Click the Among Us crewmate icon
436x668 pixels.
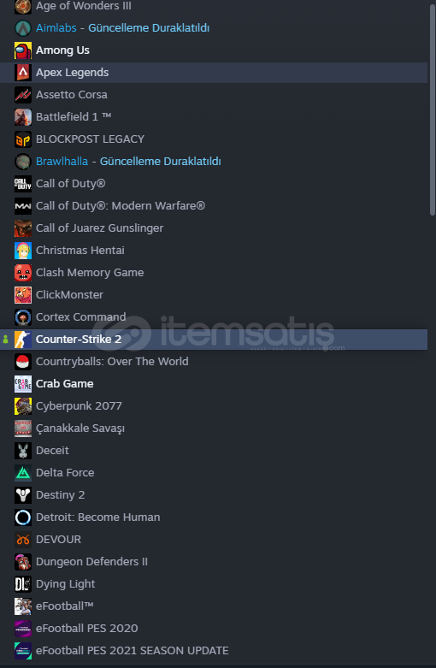[x=23, y=50]
